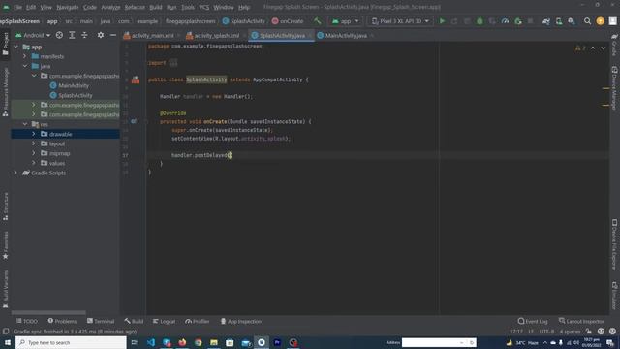620x349 pixels.
Task: Open the Logcat tool window
Action: 164,321
